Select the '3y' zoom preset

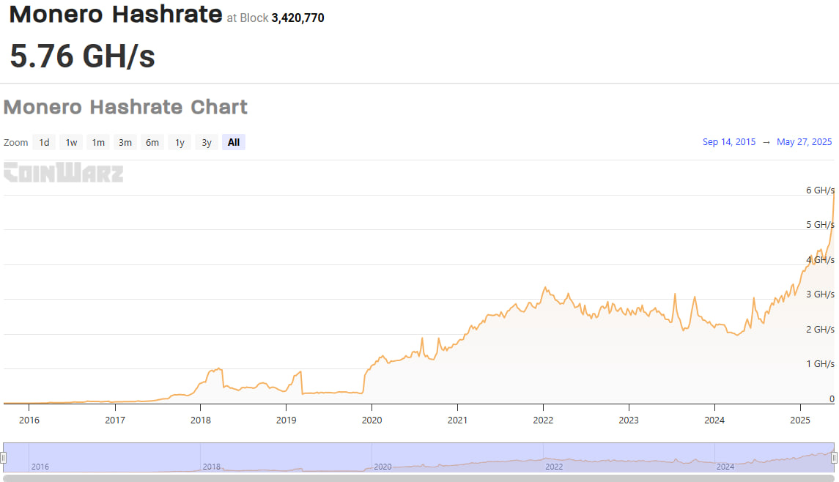point(206,142)
